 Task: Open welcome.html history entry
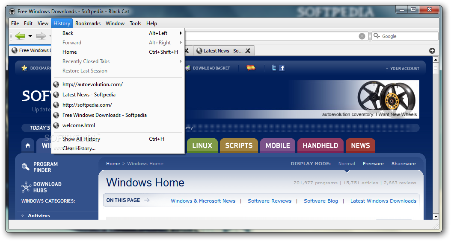point(118,125)
